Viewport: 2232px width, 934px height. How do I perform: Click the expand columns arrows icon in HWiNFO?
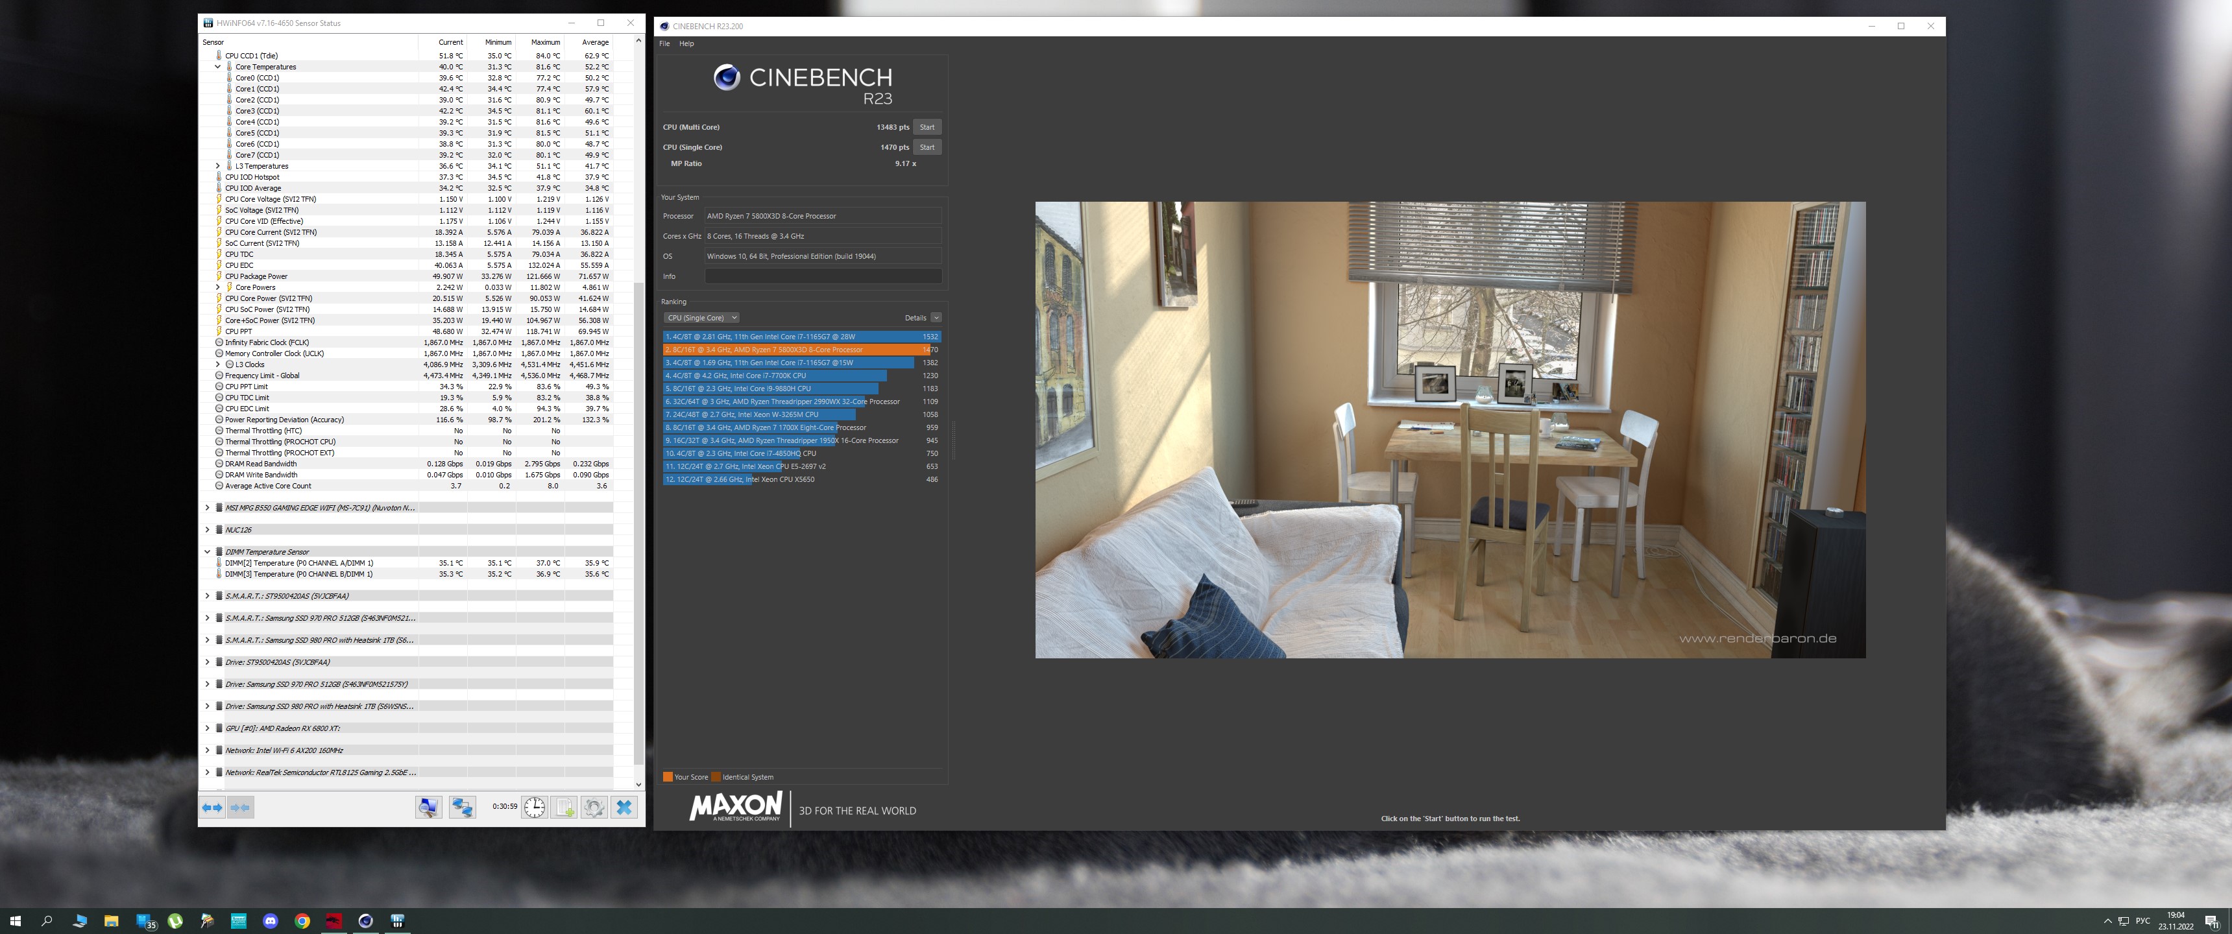[x=212, y=808]
